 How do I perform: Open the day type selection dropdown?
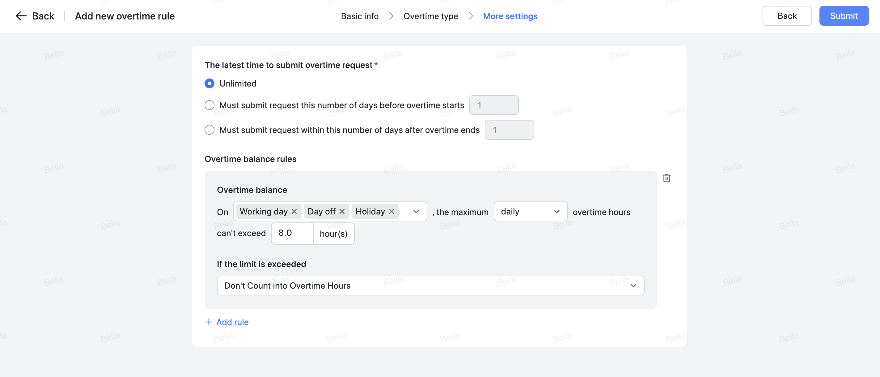[415, 211]
